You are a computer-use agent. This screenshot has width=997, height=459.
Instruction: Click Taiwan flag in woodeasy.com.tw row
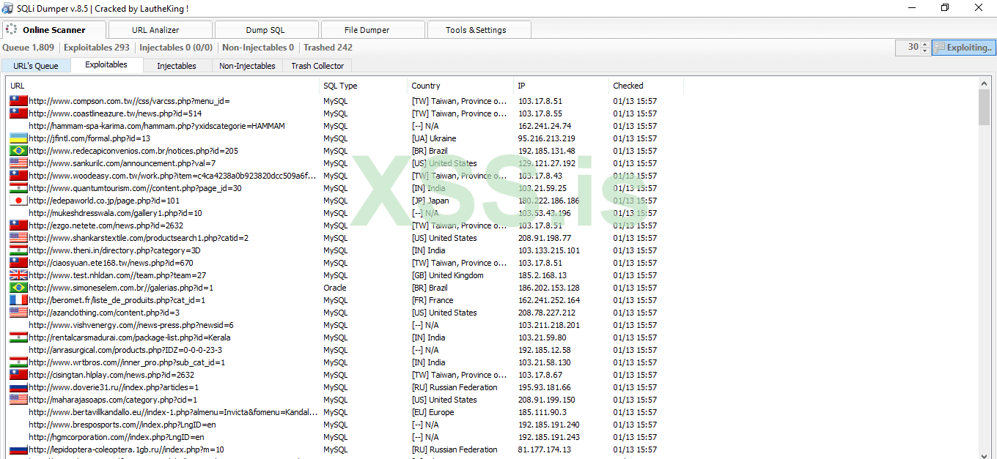click(18, 176)
